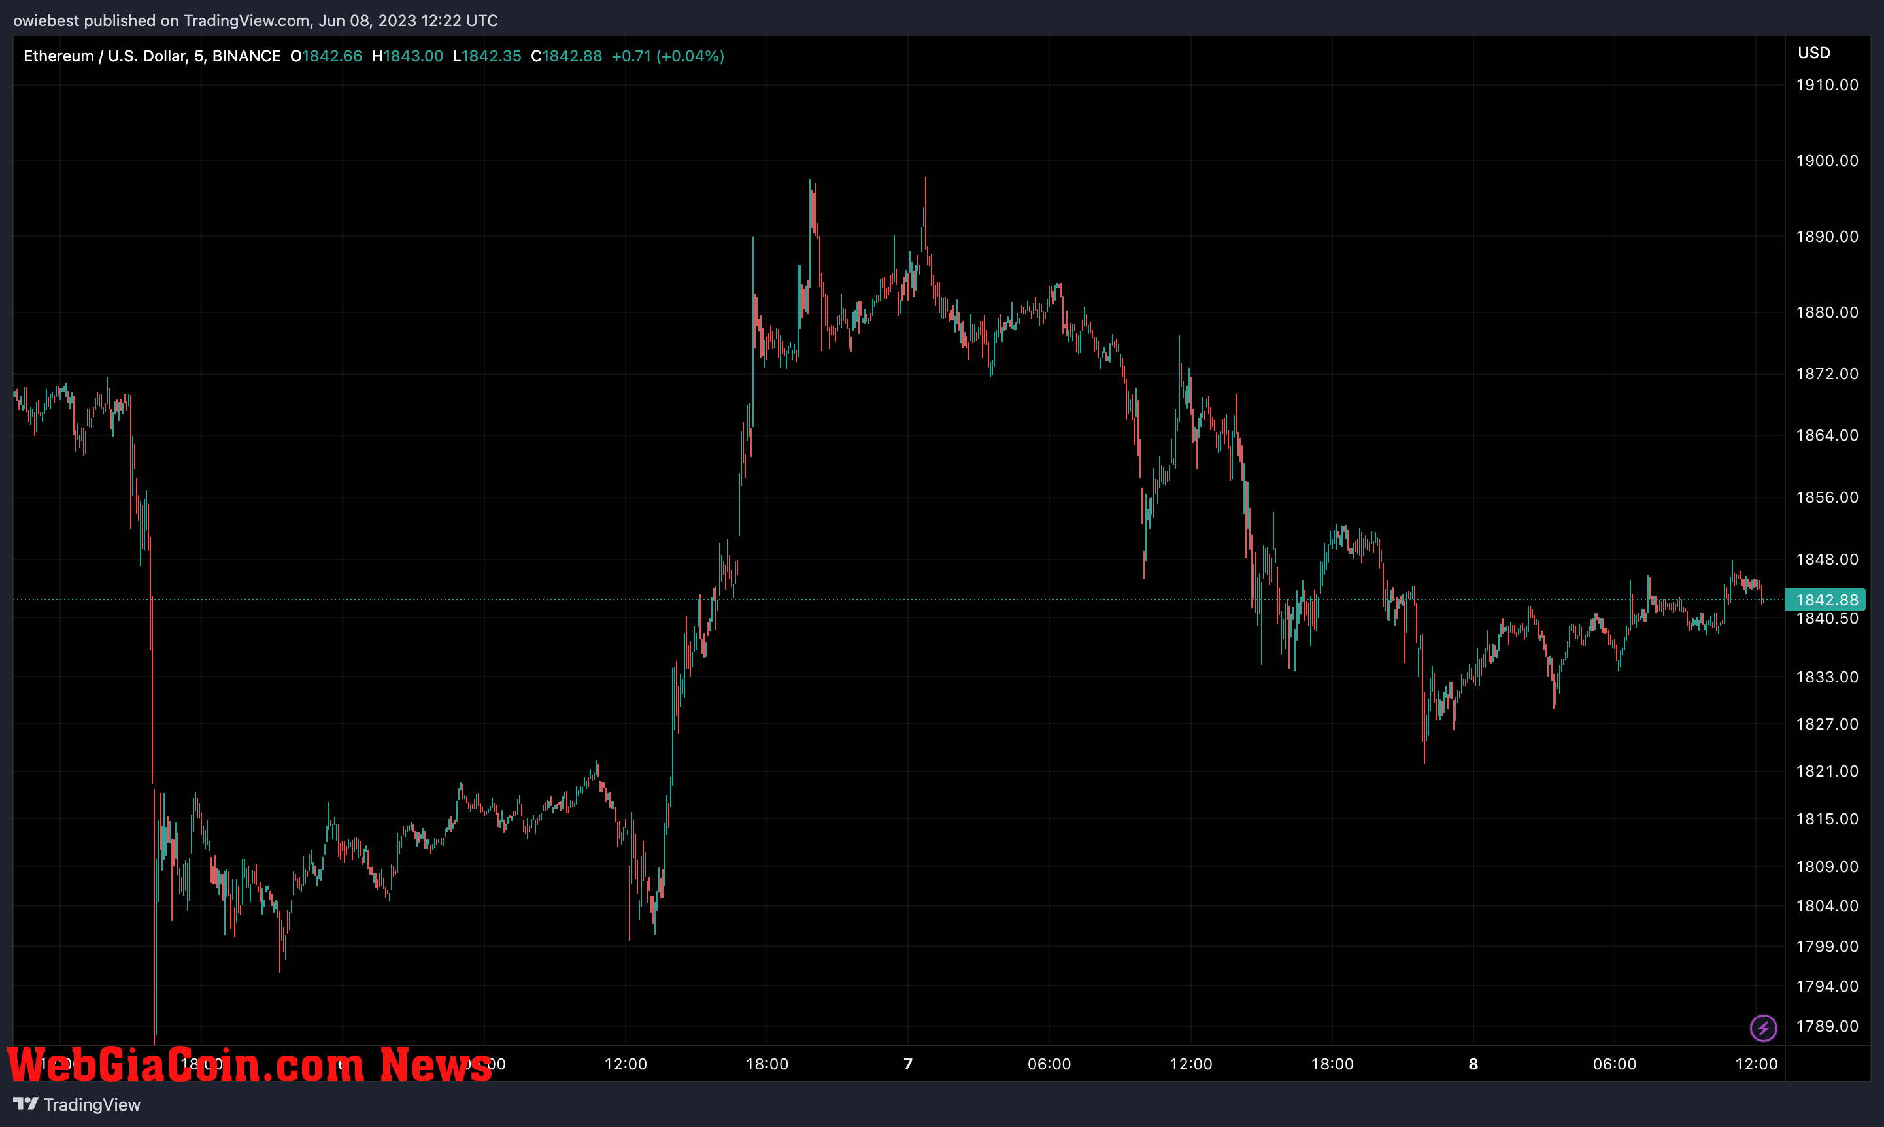Click the 12:00 time label before 18:00 on day 6
The width and height of the screenshot is (1884, 1127).
pyautogui.click(x=626, y=1065)
